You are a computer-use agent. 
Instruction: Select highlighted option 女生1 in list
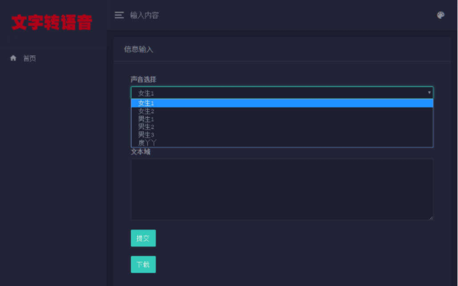coord(282,103)
